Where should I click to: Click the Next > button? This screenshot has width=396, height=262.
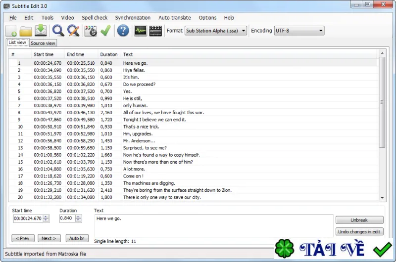[49, 238]
